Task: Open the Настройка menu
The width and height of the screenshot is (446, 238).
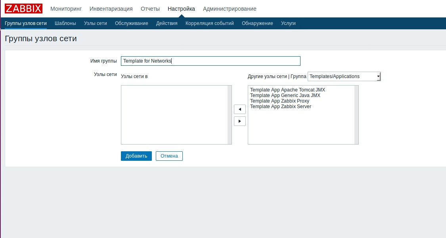Action: tap(182, 9)
